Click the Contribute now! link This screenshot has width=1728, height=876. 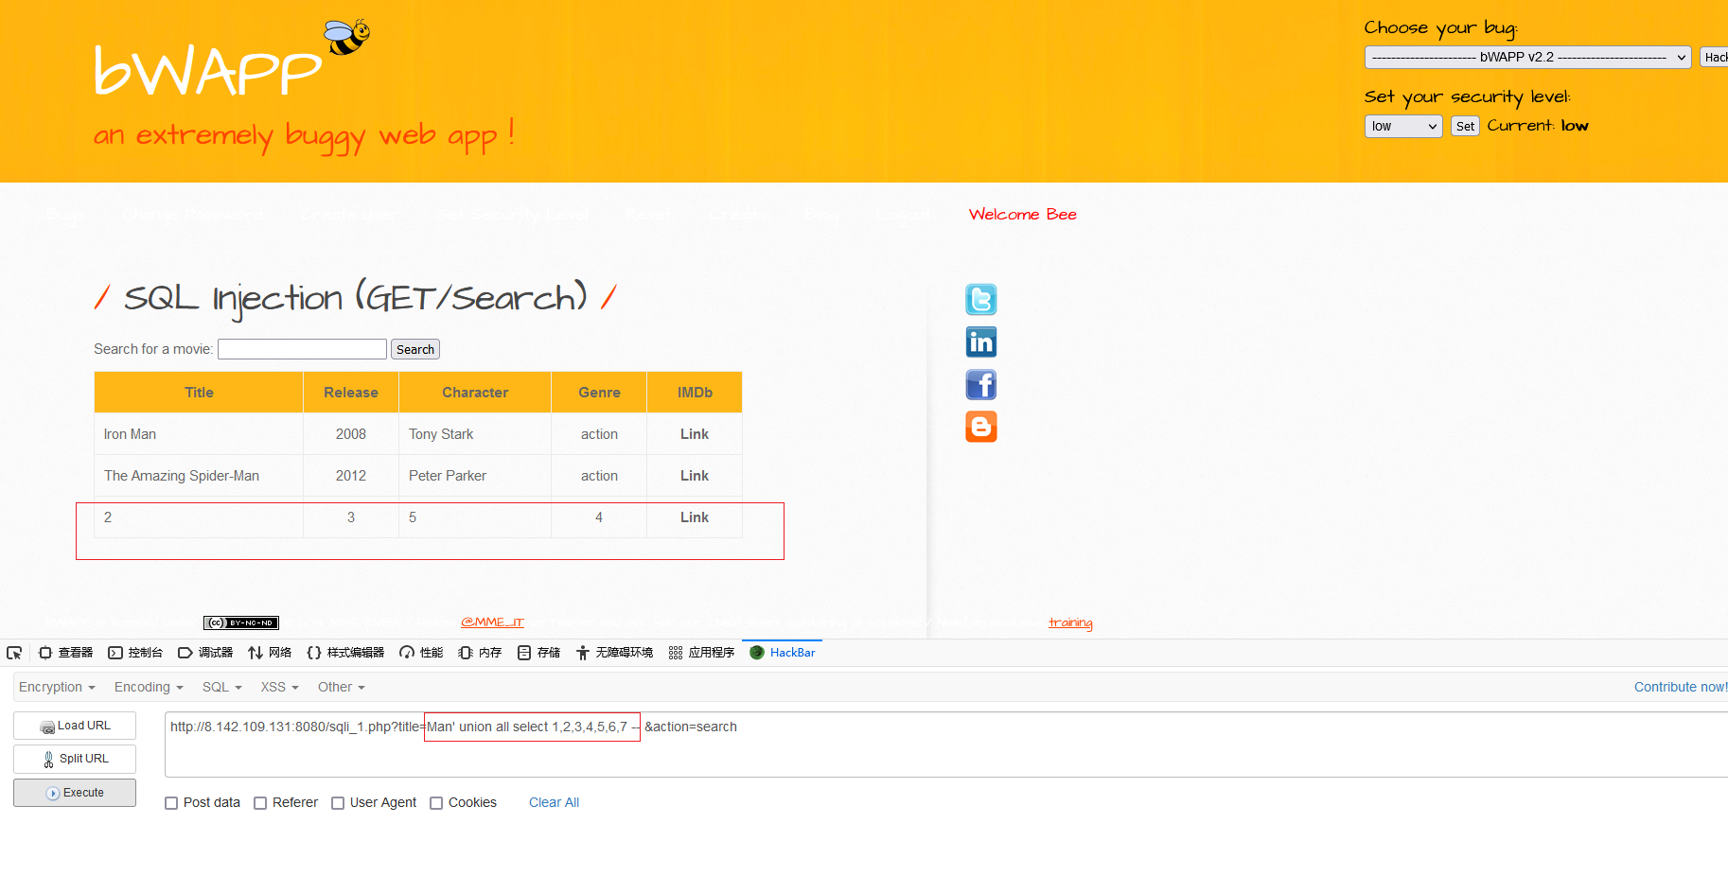click(x=1681, y=687)
